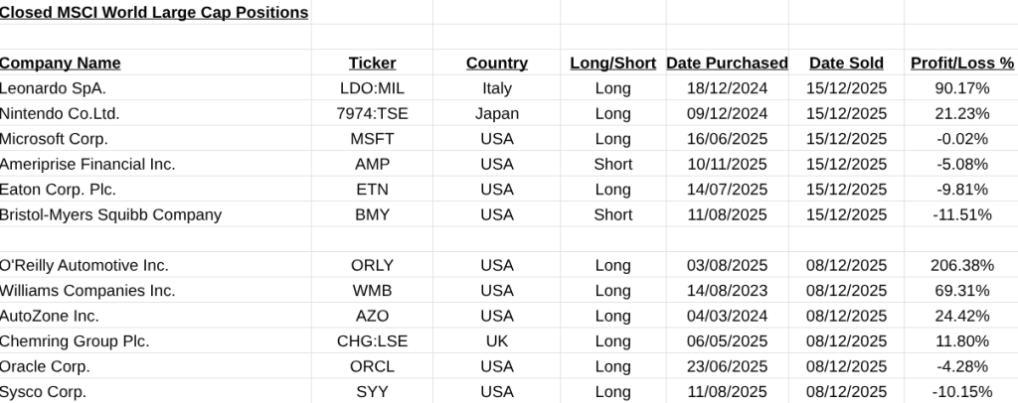1018x403 pixels.
Task: Click the UK country cell
Action: [496, 341]
